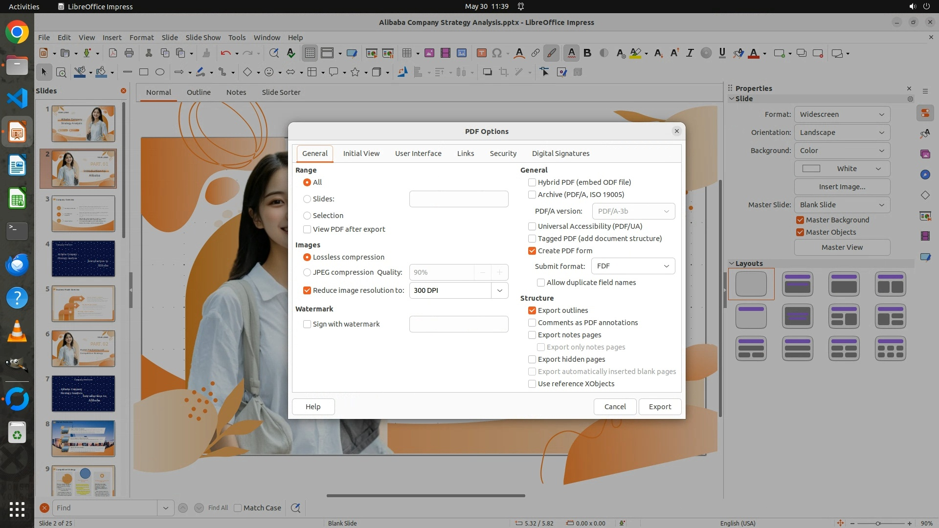Switch to the Security tab
939x528 pixels.
503,154
